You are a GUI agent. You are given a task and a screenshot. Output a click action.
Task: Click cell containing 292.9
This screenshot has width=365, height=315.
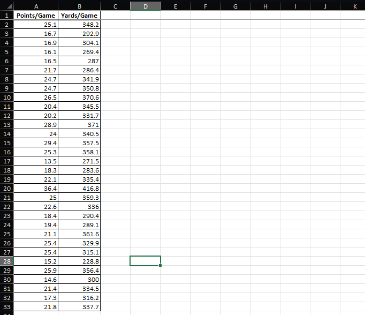point(79,34)
